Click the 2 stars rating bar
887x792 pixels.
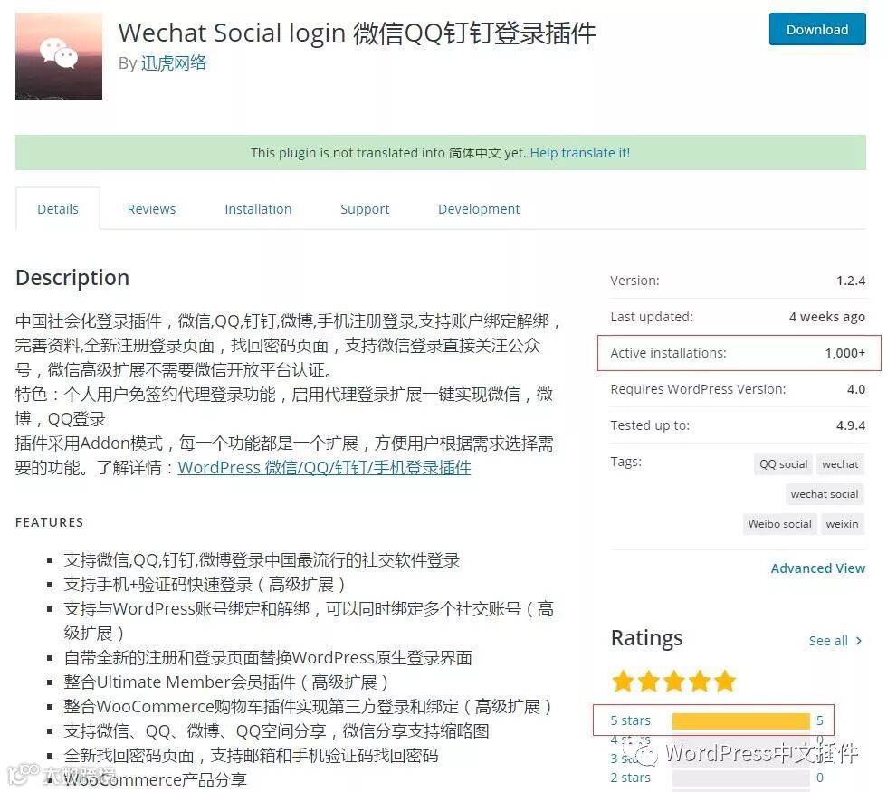click(741, 778)
